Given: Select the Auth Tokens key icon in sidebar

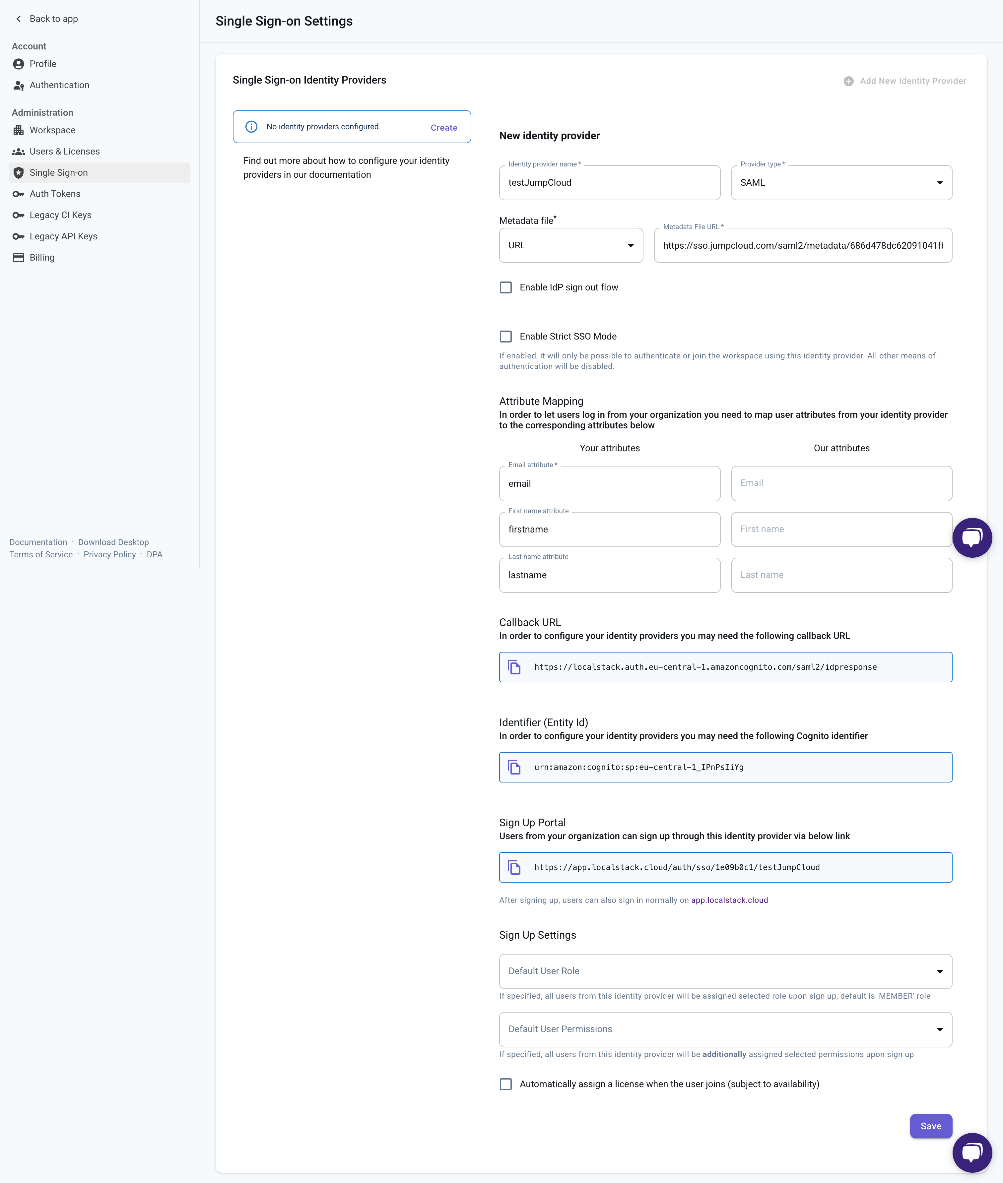Looking at the screenshot, I should coord(19,193).
